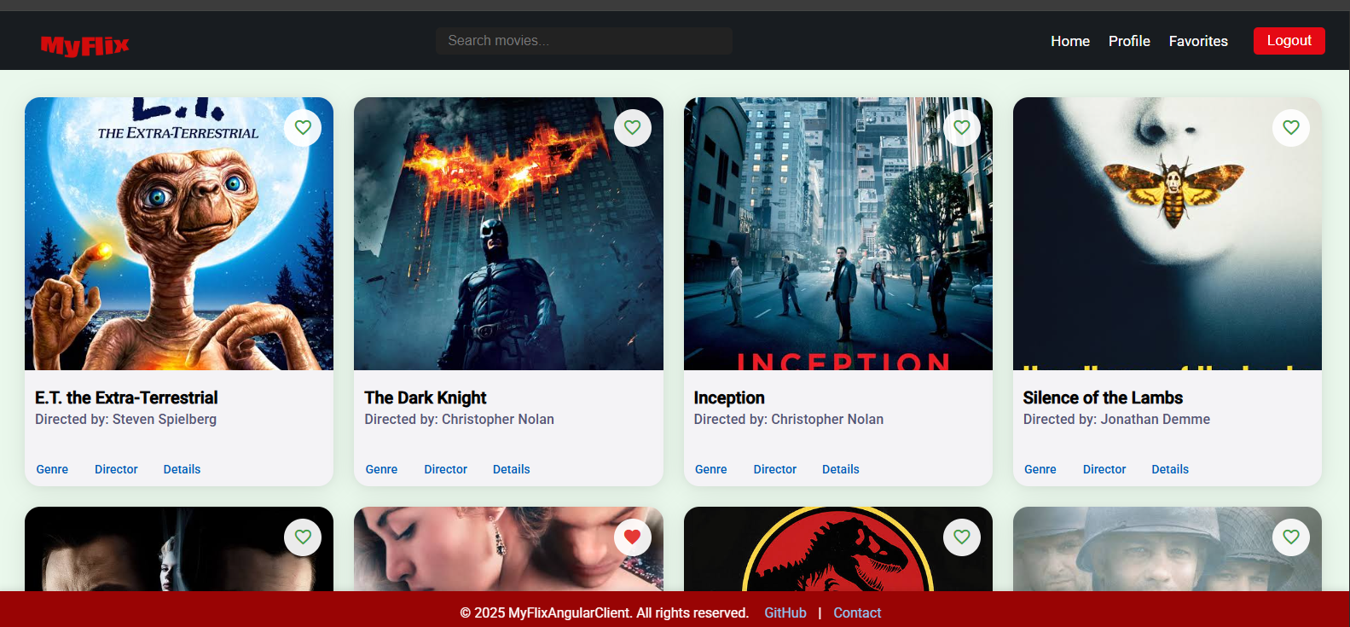Click the Silence of the Lambs poster

click(x=1167, y=234)
